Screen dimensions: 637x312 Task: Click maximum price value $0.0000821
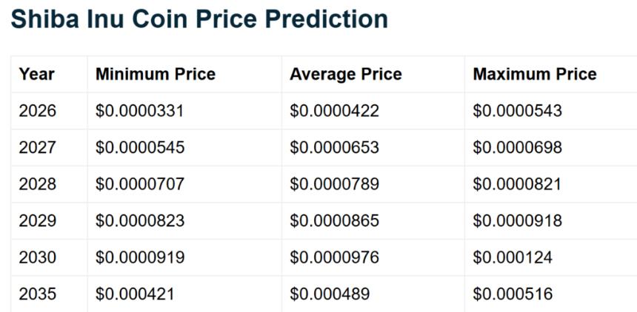click(517, 184)
